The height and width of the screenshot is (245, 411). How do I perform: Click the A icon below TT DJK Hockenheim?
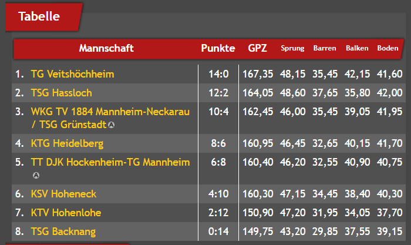click(36, 176)
